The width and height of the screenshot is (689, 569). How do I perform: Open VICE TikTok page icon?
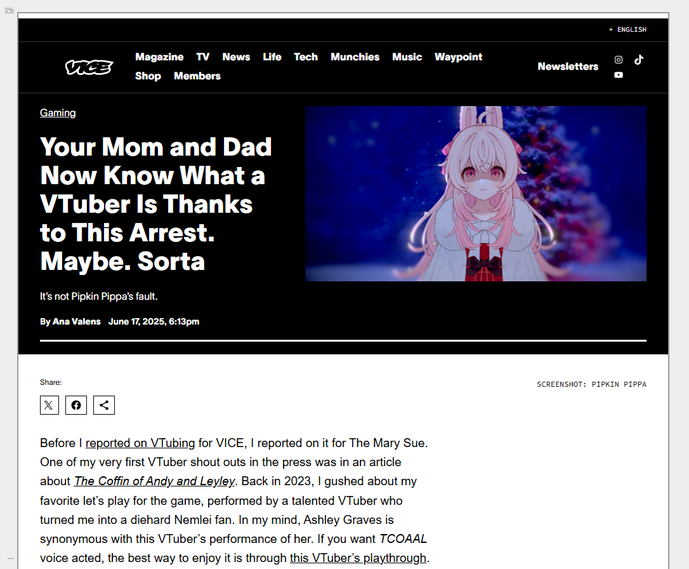pyautogui.click(x=639, y=60)
